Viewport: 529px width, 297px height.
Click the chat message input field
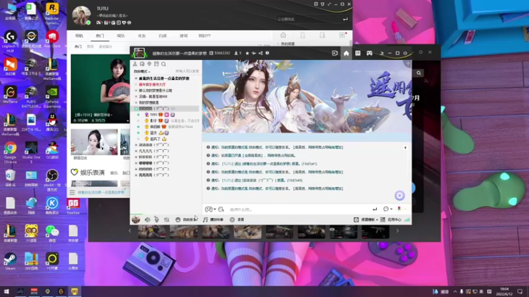299,209
